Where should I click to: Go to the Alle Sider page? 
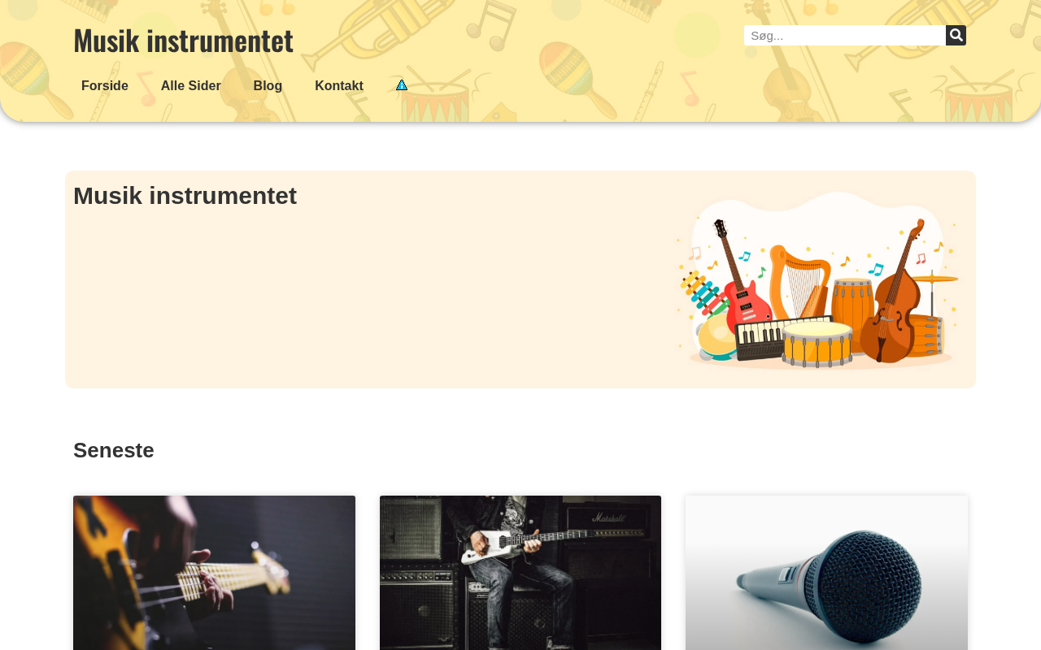(x=191, y=86)
